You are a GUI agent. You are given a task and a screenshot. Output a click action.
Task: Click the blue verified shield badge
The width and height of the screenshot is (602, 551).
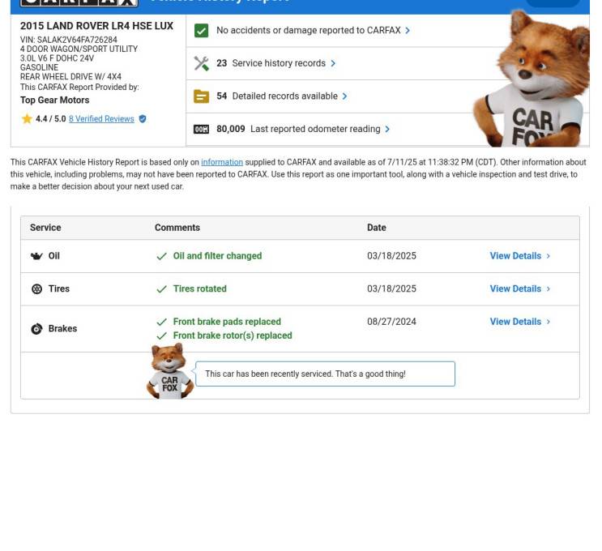pos(143,119)
